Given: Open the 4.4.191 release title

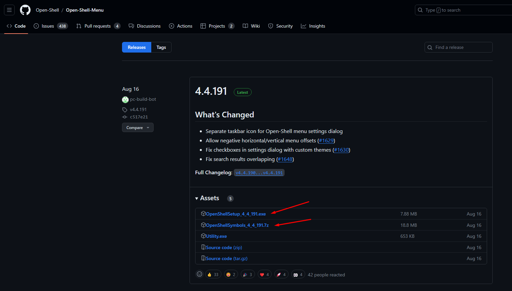Looking at the screenshot, I should coord(211,91).
